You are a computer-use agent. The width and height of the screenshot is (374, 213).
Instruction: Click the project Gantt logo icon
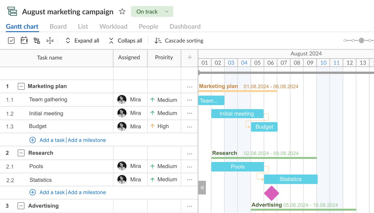pos(12,11)
